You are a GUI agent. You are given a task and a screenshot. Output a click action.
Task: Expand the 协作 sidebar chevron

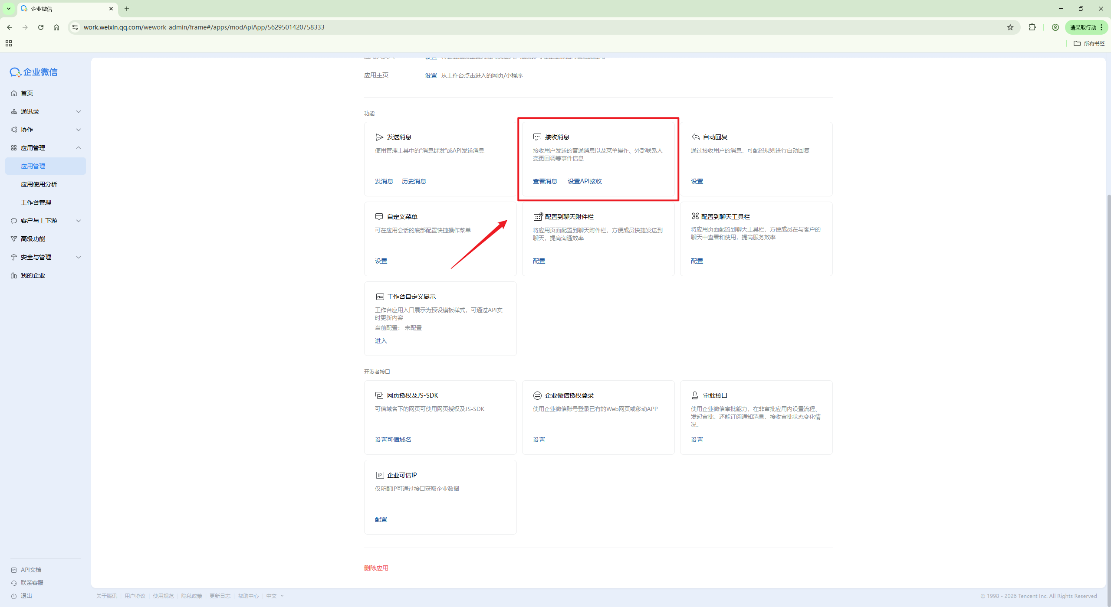(x=79, y=130)
